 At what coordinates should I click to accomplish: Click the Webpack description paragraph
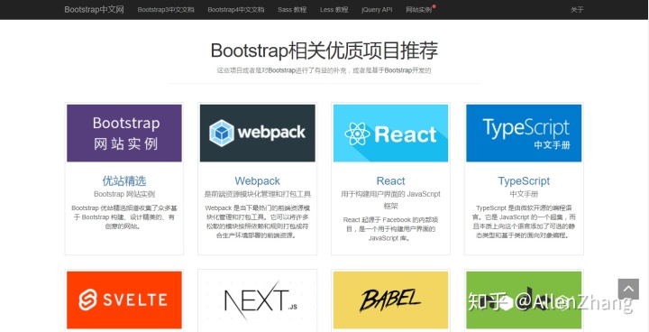[258, 222]
